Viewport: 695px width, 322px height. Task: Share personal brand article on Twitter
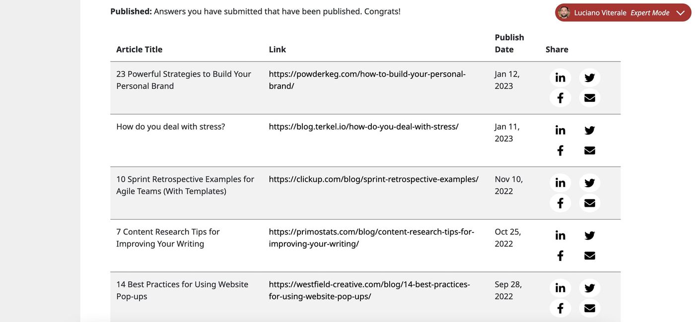point(590,78)
